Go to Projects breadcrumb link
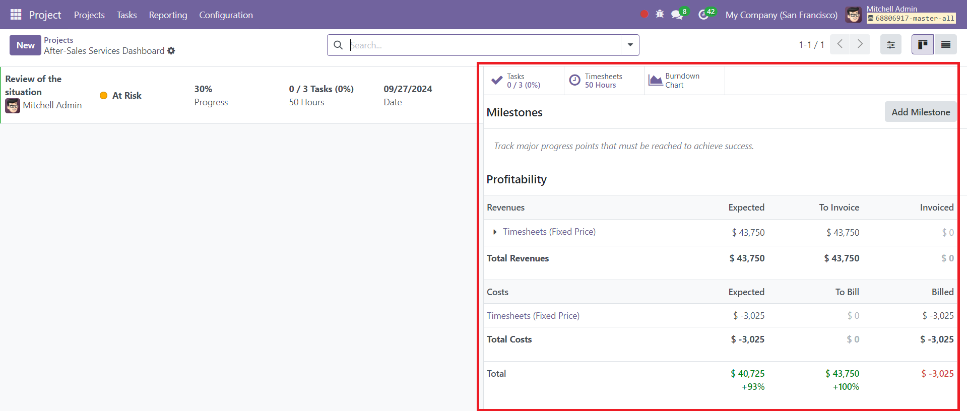This screenshot has height=411, width=967. (x=58, y=40)
